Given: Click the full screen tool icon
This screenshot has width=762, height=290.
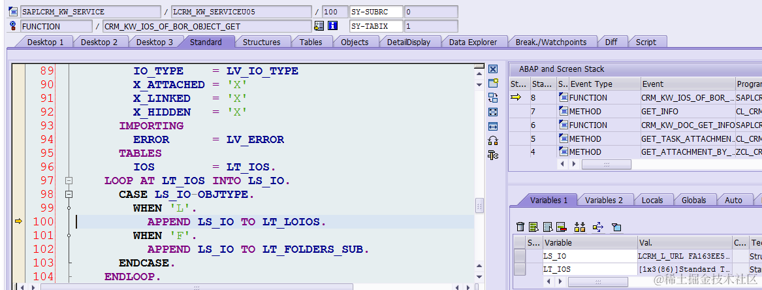Looking at the screenshot, I should point(493,112).
